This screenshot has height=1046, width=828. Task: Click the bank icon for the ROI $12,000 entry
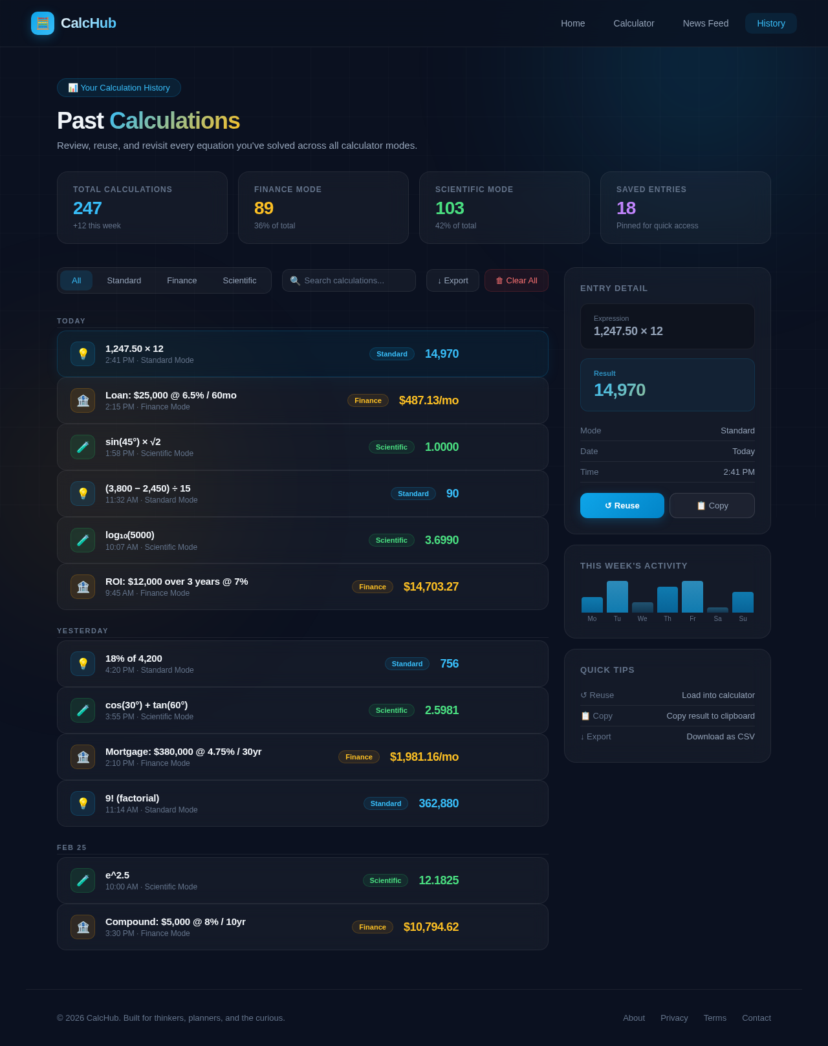point(83,587)
